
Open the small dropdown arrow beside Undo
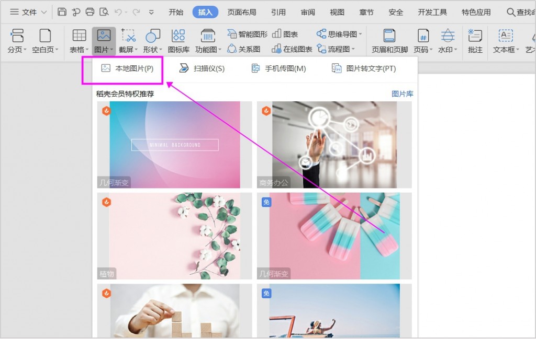click(126, 13)
